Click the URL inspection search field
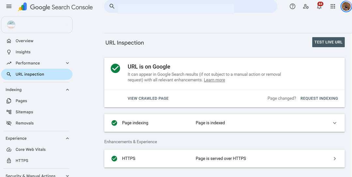Viewport: 352px width, 177px height. (191, 6)
